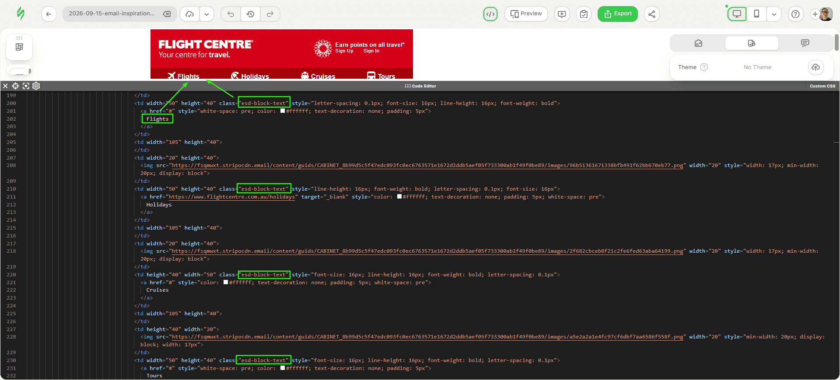Viewport: 840px width, 380px height.
Task: Go back using the left arrow button
Action: pyautogui.click(x=49, y=14)
